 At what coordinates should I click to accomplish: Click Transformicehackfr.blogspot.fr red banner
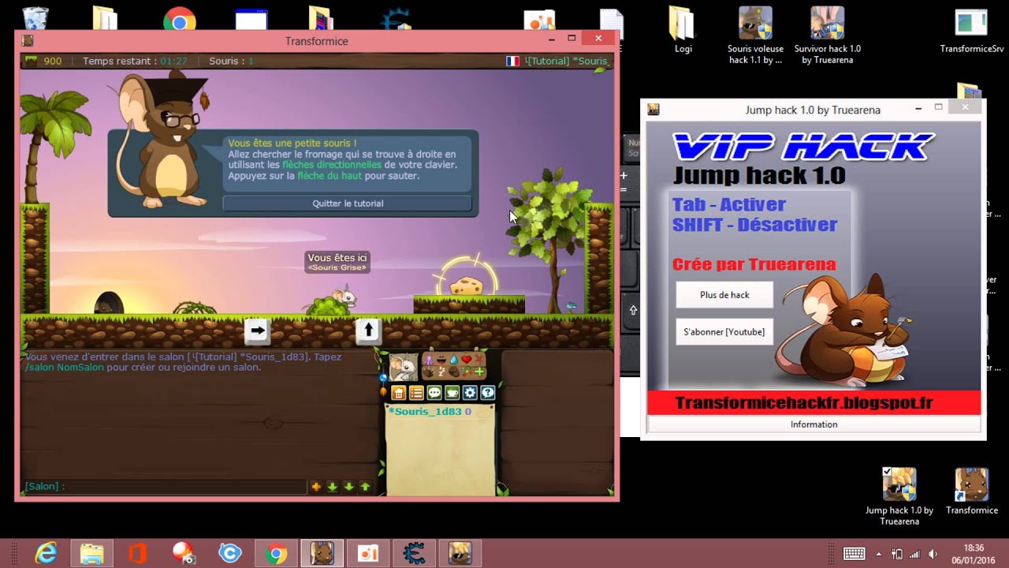(814, 403)
